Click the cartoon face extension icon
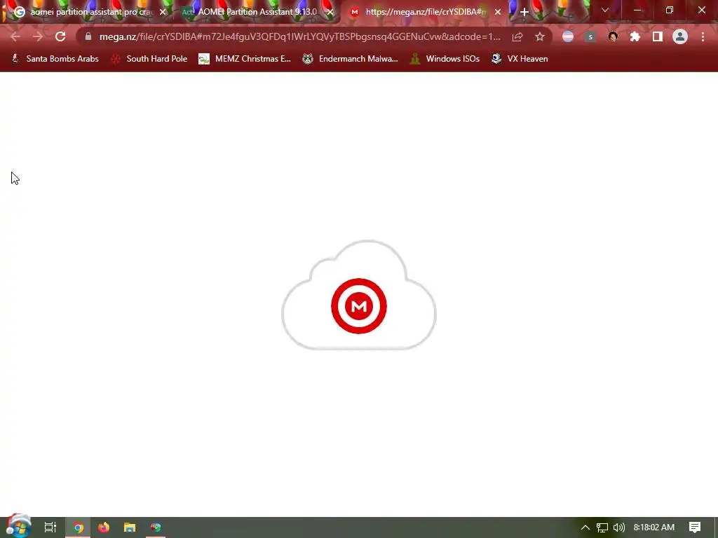718x538 pixels. pyautogui.click(x=613, y=36)
